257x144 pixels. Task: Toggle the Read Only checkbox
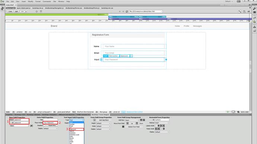[x=57, y=125]
